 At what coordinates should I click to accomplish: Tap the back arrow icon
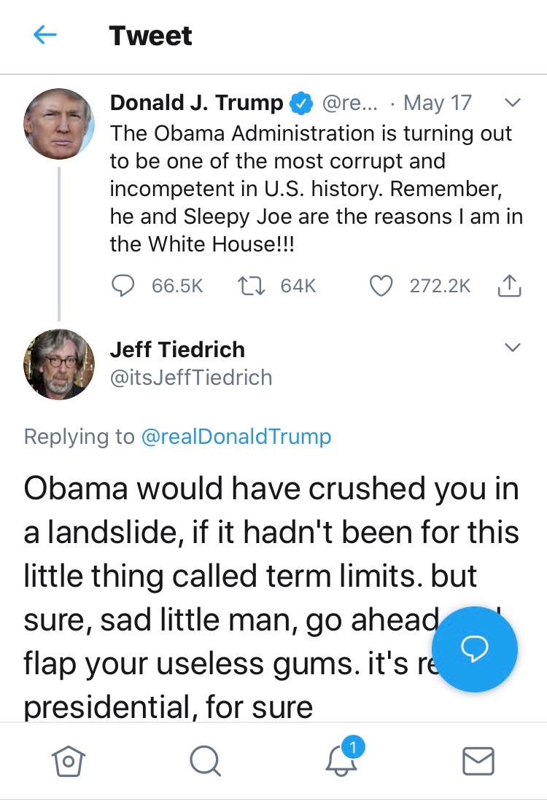click(x=45, y=35)
